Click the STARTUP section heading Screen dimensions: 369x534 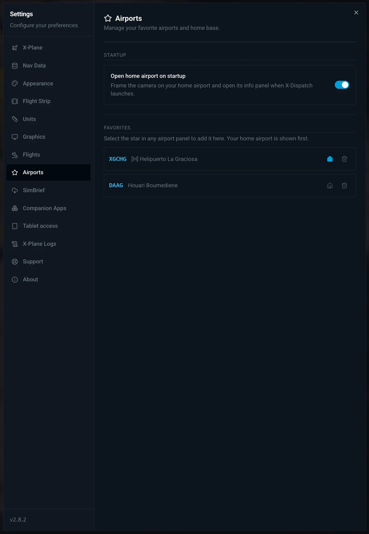[x=115, y=55]
